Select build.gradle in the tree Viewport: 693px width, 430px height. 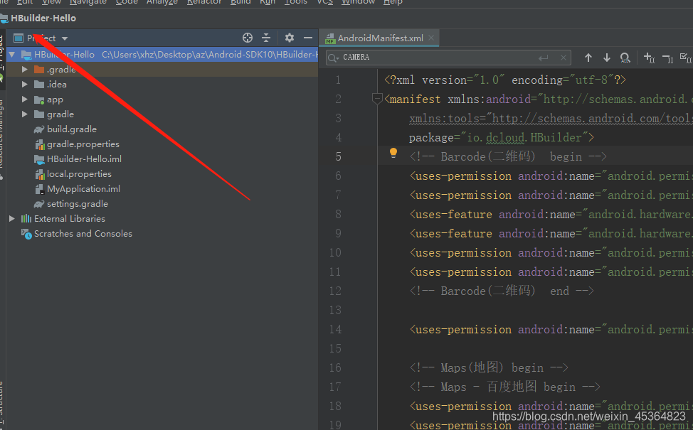tap(72, 129)
